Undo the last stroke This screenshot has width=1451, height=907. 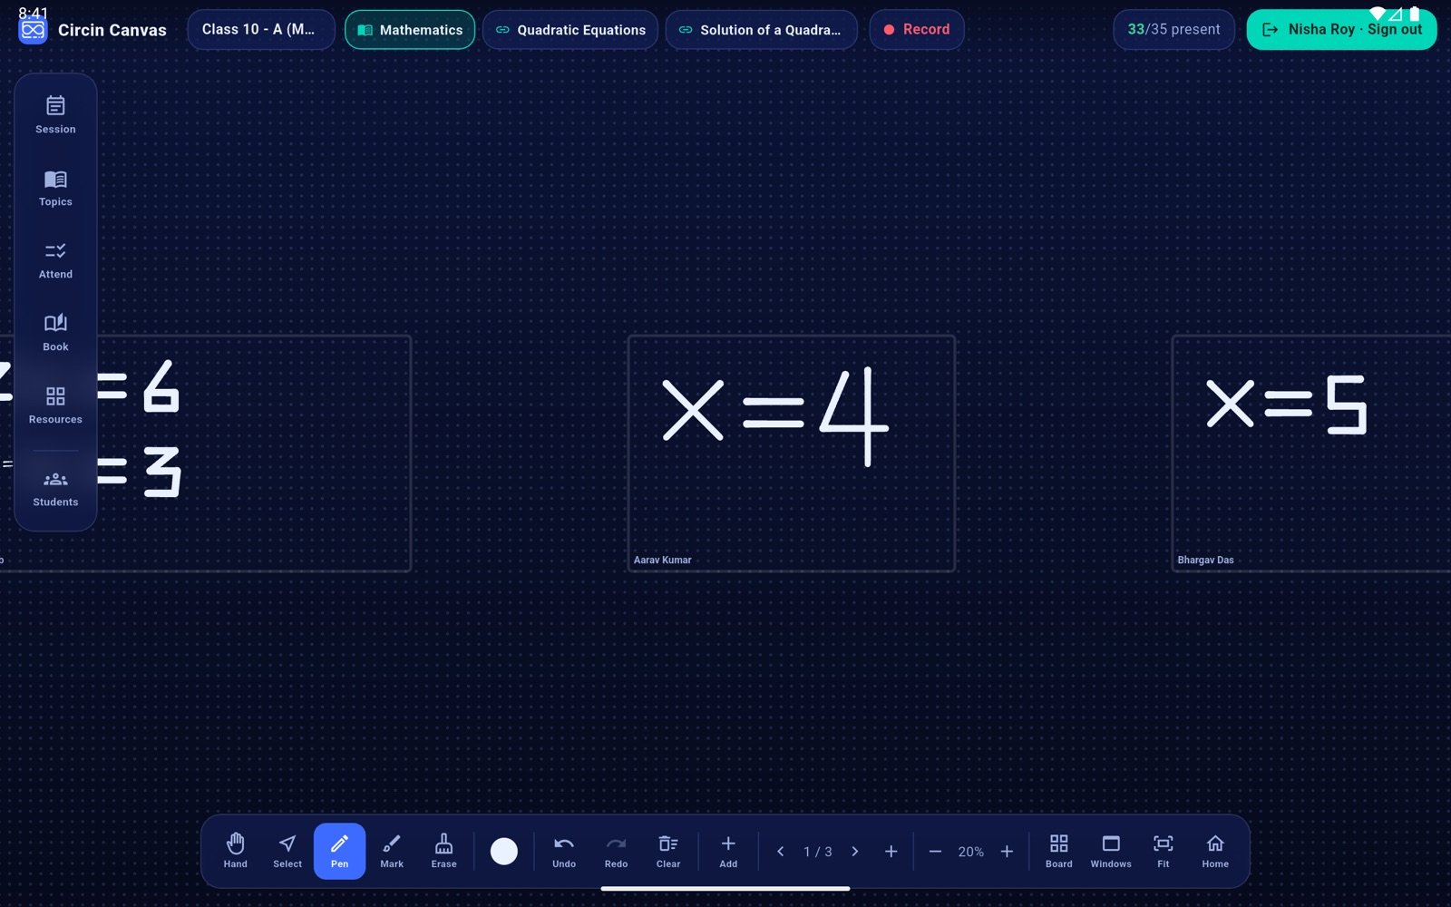[x=564, y=851]
